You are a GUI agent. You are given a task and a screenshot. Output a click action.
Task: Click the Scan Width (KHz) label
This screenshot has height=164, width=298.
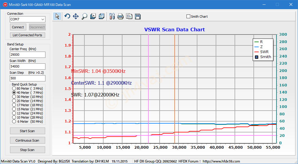tap(23, 61)
